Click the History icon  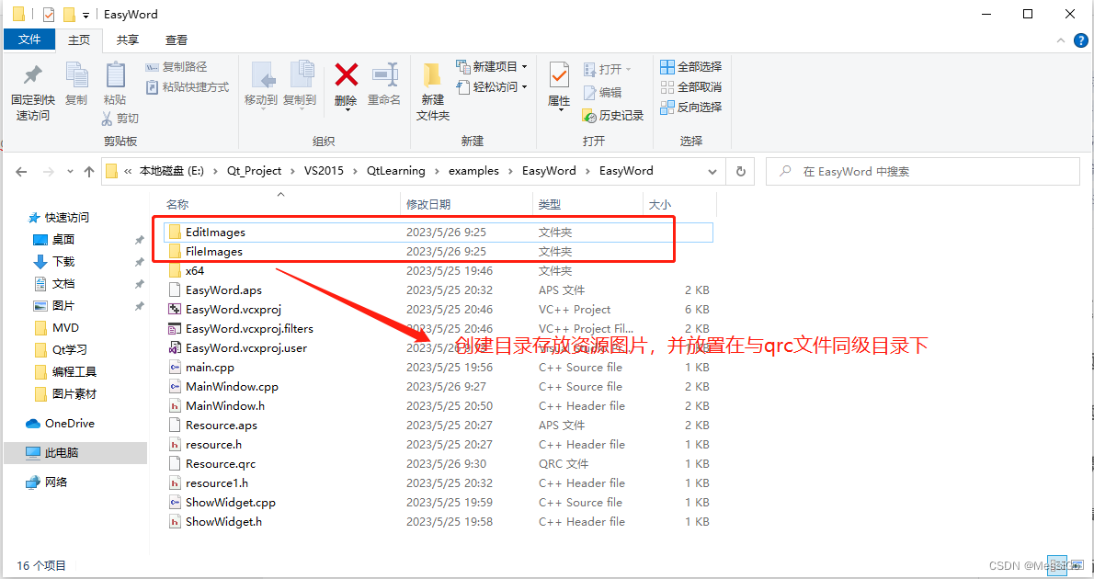pos(589,115)
